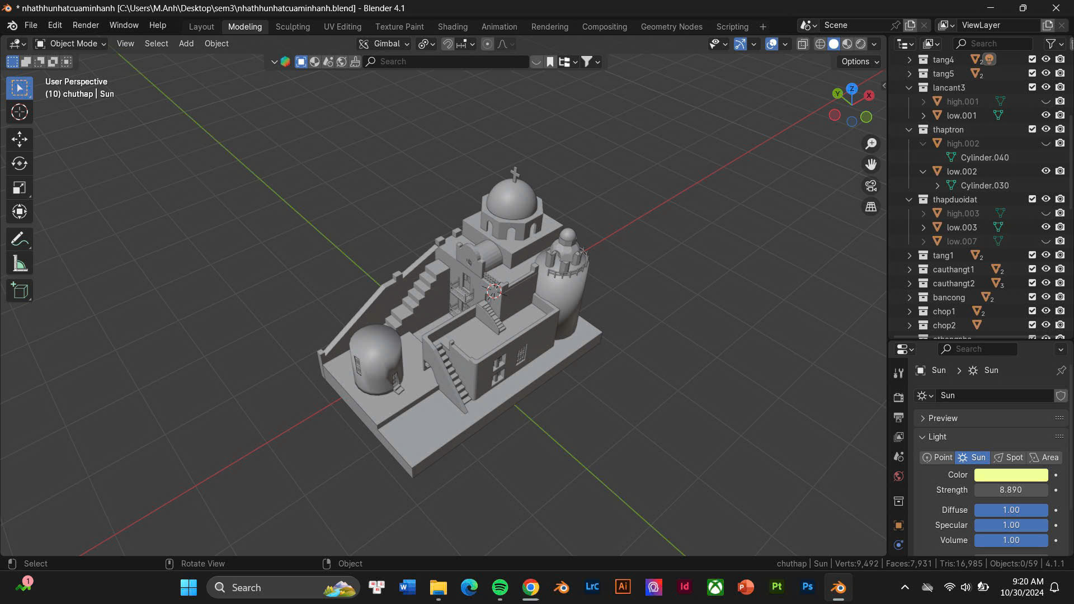
Task: Open the Render menu
Action: pos(86,25)
